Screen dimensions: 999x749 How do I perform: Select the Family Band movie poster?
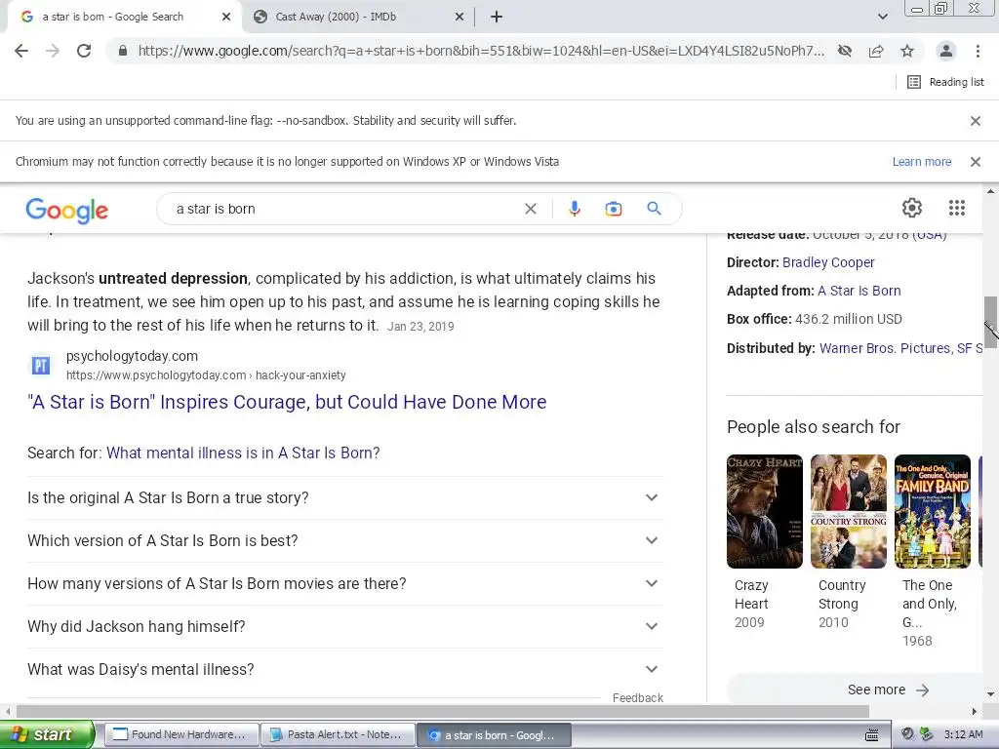933,511
